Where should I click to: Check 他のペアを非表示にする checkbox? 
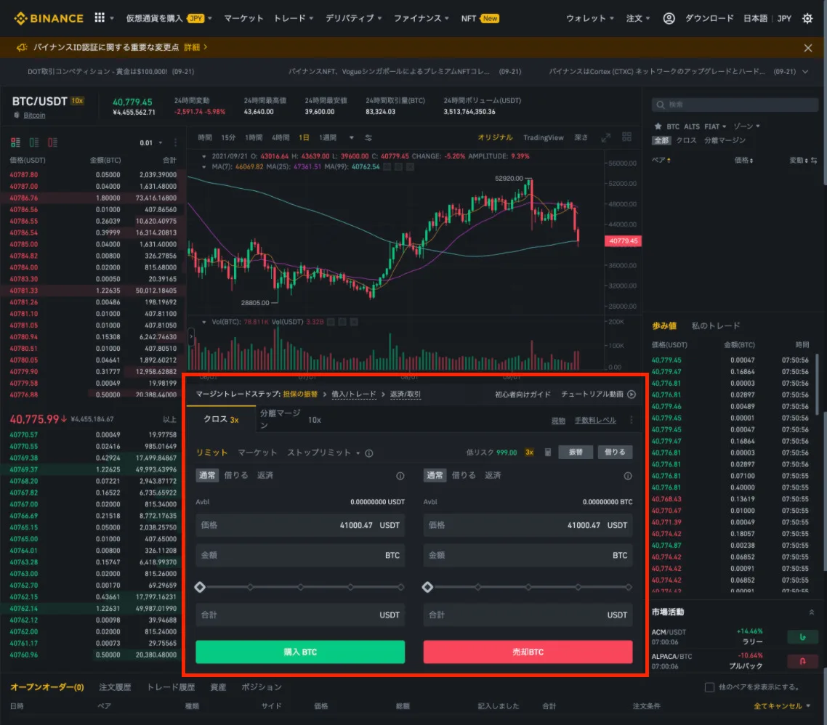pos(709,687)
